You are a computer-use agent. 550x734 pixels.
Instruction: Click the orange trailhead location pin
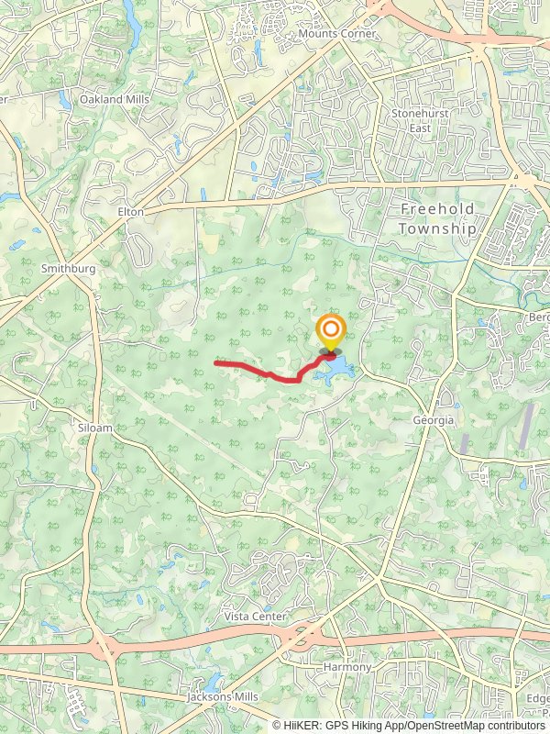point(331,332)
